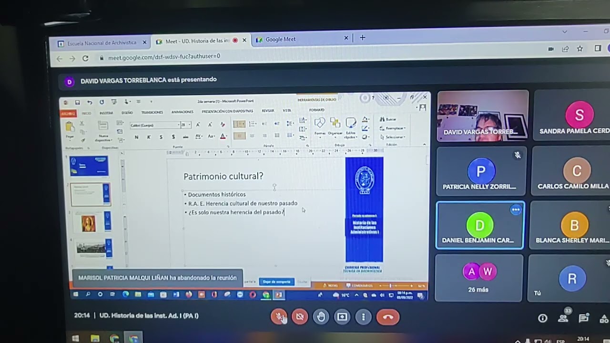Image resolution: width=610 pixels, height=343 pixels.
Task: Switch to the INSERTAR ribbon tab
Action: 106,113
